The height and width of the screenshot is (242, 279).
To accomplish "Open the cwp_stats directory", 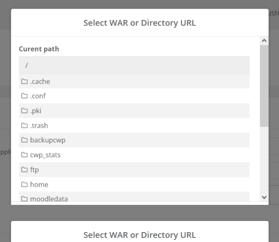I will coord(45,155).
